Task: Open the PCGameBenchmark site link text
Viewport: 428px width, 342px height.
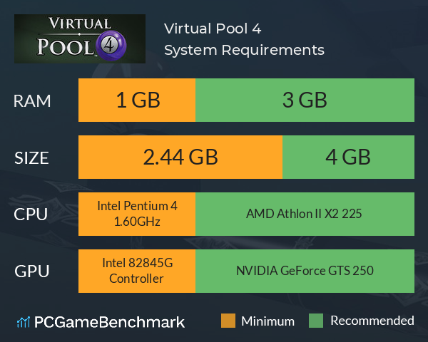Action: pyautogui.click(x=109, y=322)
